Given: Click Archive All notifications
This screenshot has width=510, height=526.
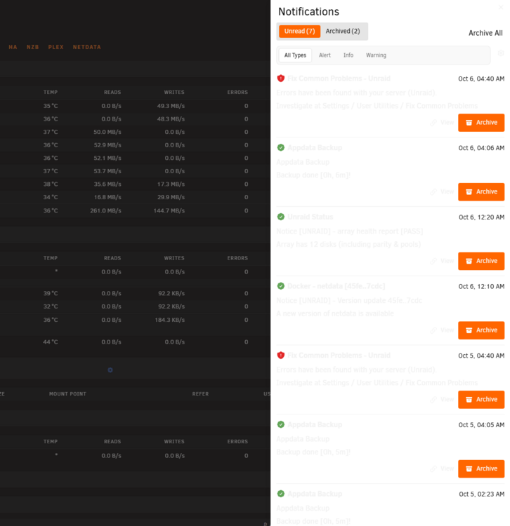Looking at the screenshot, I should [x=485, y=33].
